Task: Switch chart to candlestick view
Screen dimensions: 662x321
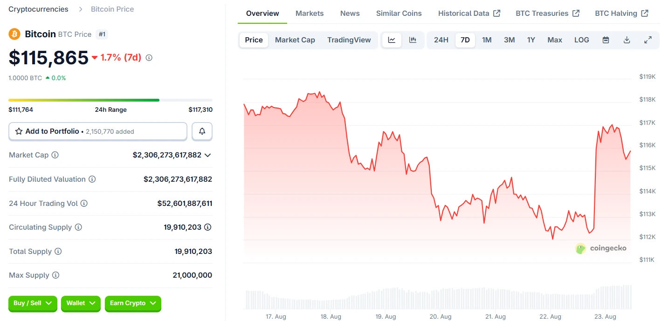Action: [413, 40]
